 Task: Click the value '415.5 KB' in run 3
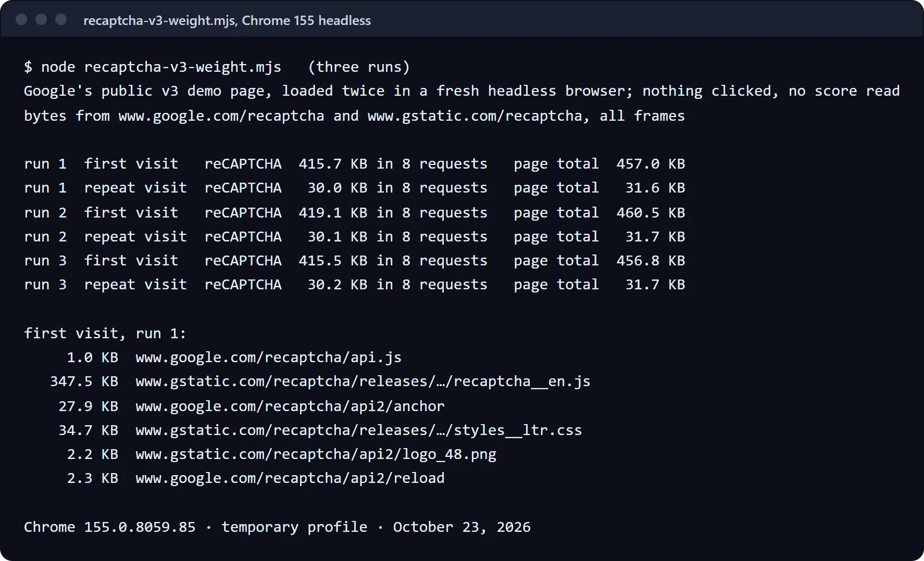pyautogui.click(x=333, y=261)
